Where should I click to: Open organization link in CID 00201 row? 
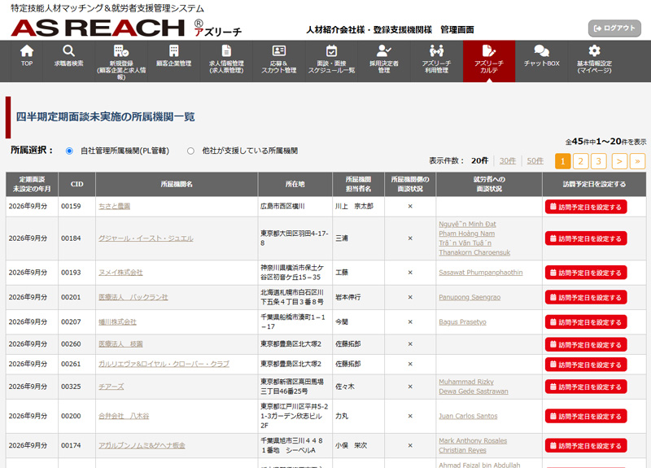click(x=133, y=297)
